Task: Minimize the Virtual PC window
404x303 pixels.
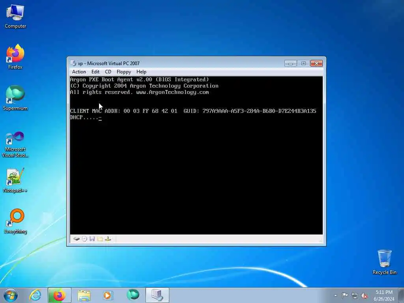Action: 290,64
